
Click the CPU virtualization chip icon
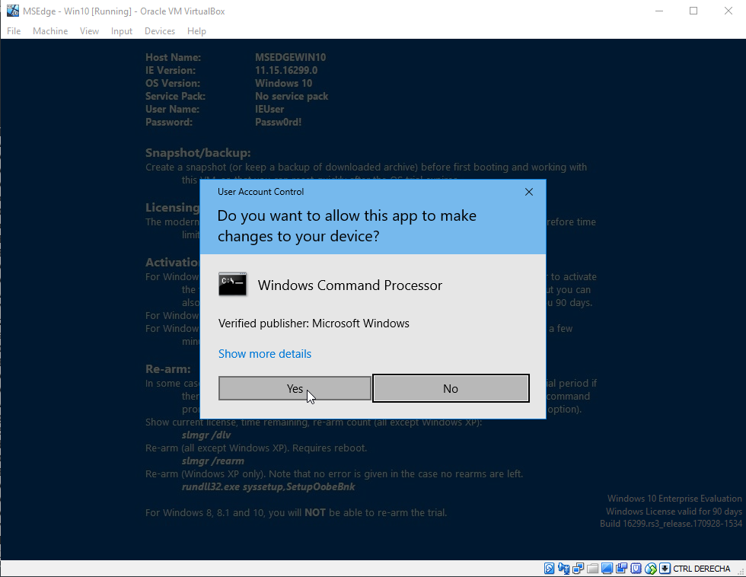(636, 569)
